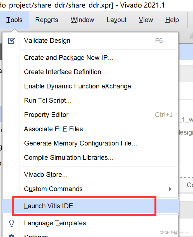193x237 pixels.
Task: Expand the Custom Commands submenu arrow
Action: click(x=170, y=189)
